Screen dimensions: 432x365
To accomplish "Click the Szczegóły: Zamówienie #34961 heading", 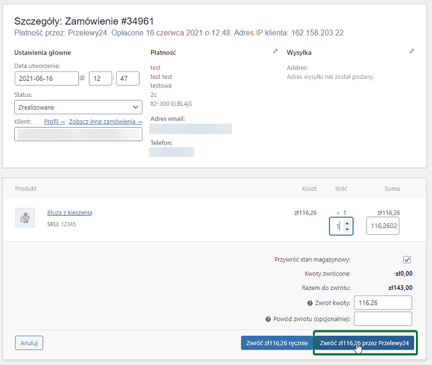I will point(84,21).
